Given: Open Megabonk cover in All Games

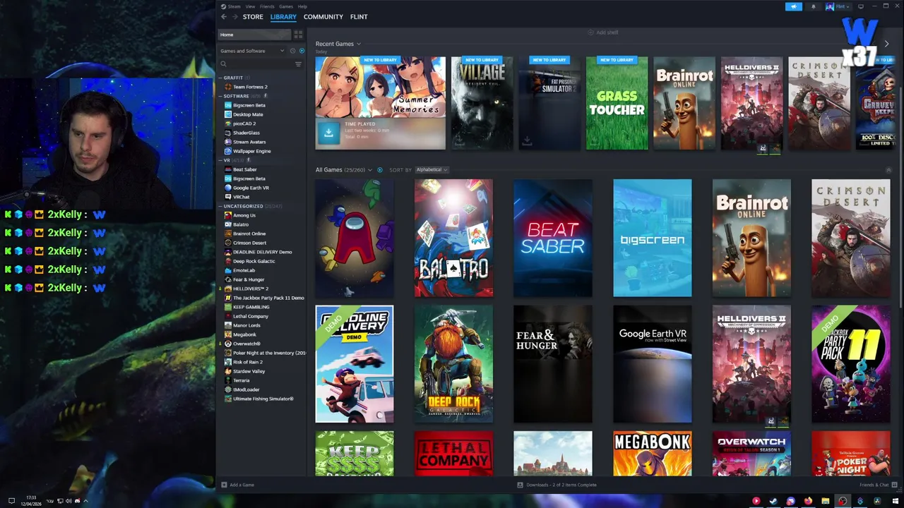Looking at the screenshot, I should (653, 454).
